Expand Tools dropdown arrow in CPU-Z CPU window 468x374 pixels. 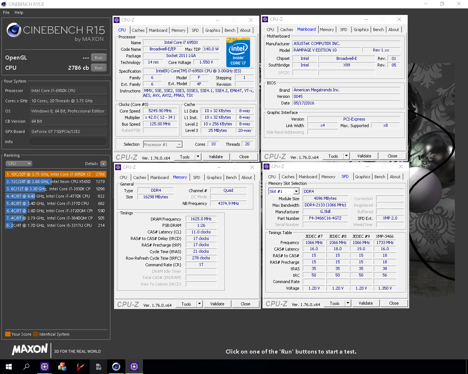click(x=198, y=157)
